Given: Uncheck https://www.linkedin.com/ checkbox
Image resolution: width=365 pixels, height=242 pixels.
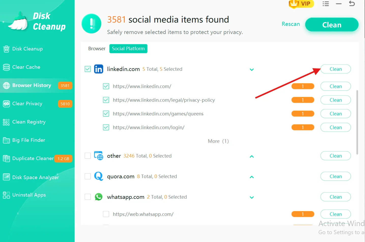Looking at the screenshot, I should click(x=106, y=86).
